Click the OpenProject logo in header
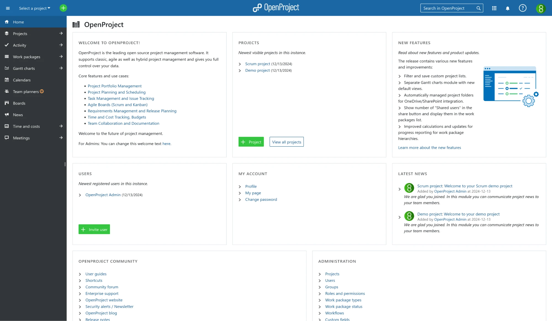Image resolution: width=552 pixels, height=321 pixels. pos(276,8)
